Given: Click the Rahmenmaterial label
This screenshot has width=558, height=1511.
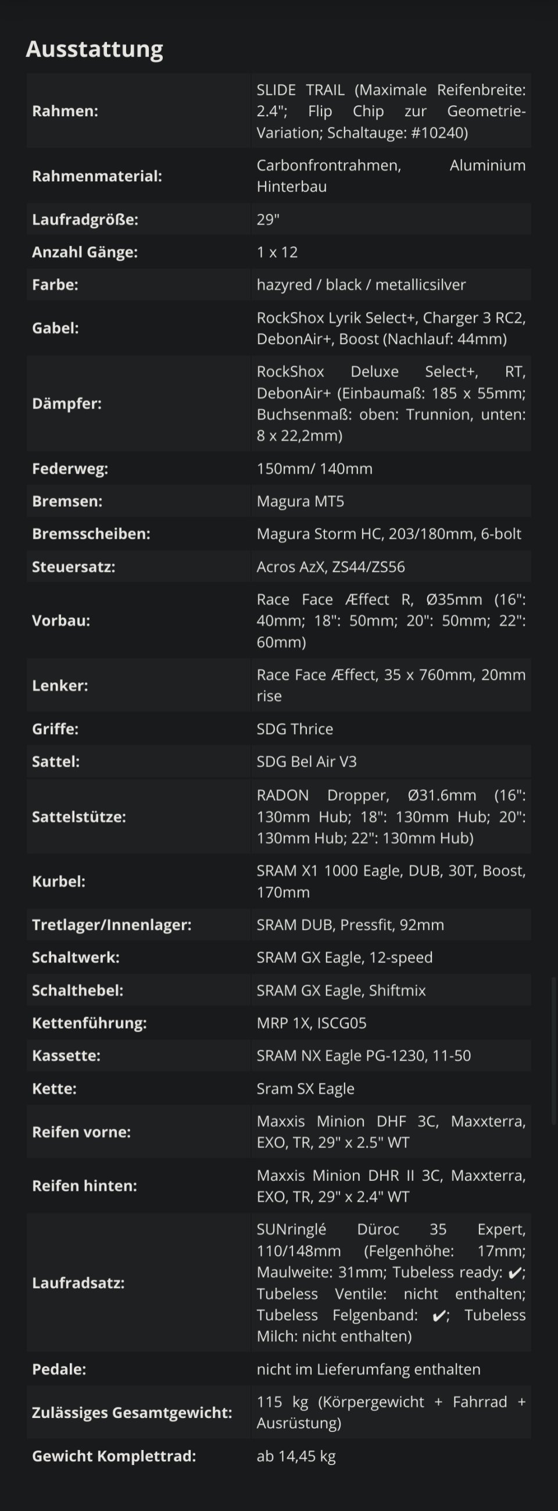Looking at the screenshot, I should (x=97, y=176).
